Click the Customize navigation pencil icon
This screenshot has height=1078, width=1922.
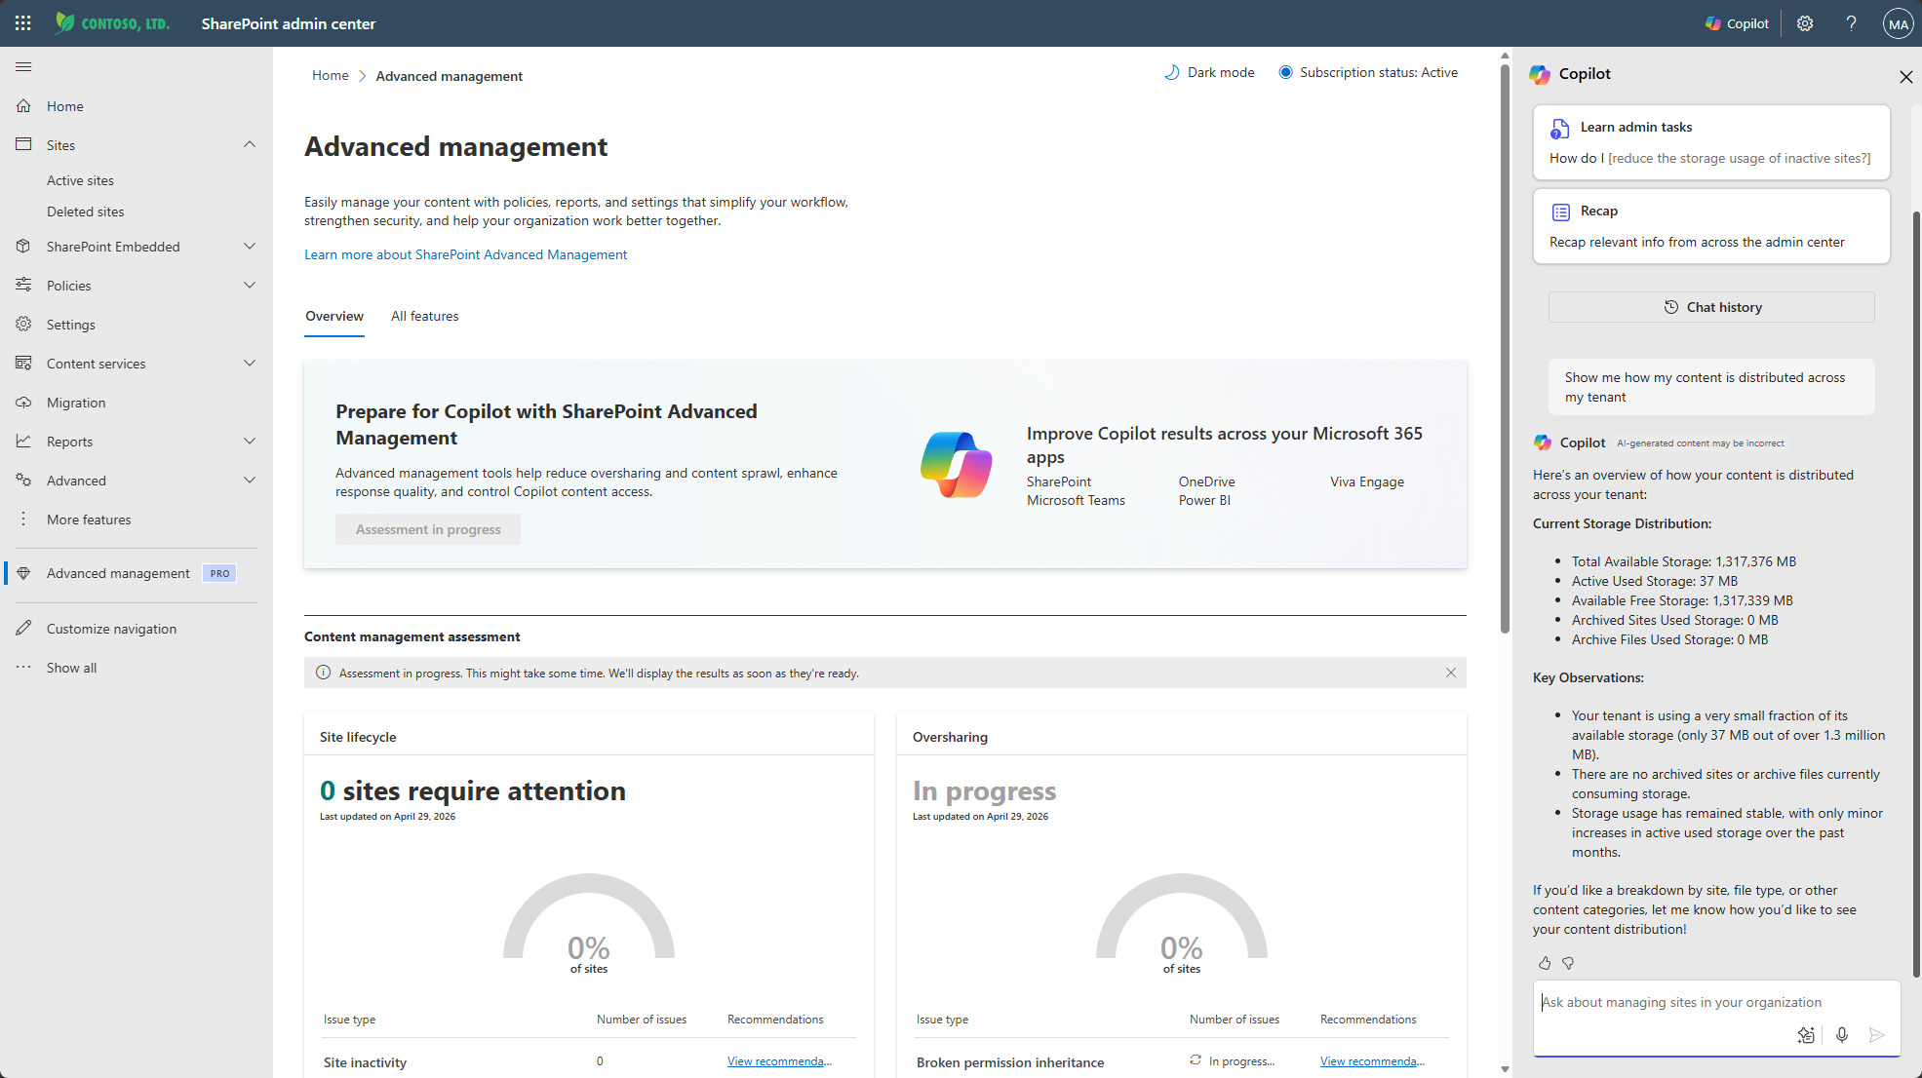[x=23, y=628]
